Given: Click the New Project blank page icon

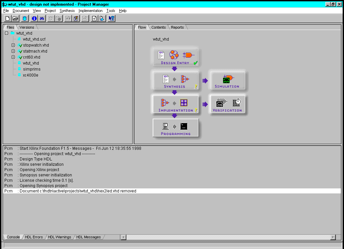Looking at the screenshot, I should tap(7, 18).
